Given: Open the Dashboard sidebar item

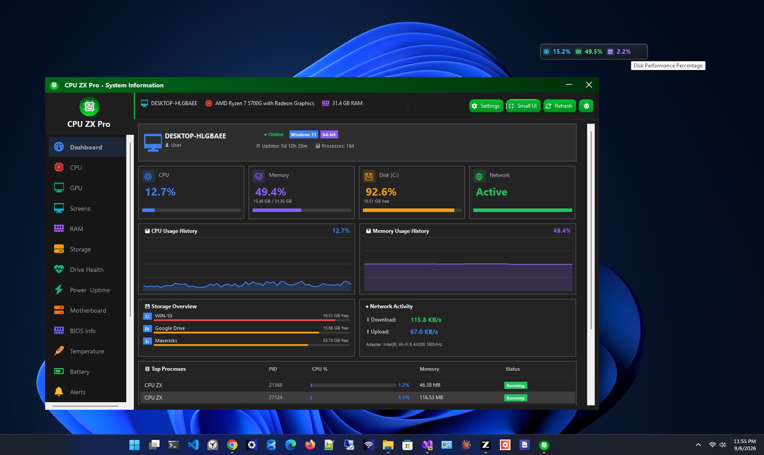Looking at the screenshot, I should pos(87,147).
